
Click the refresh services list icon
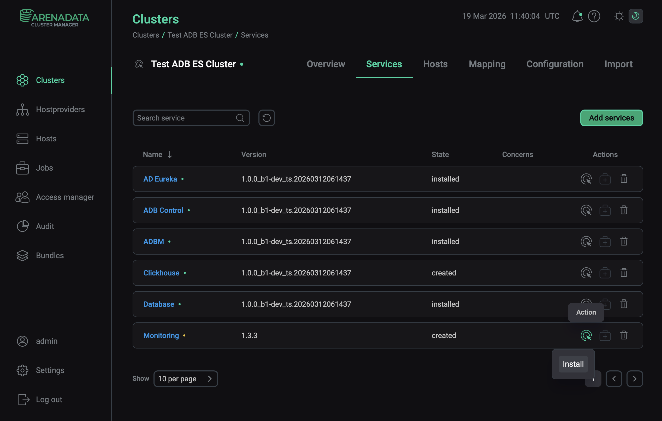(x=267, y=118)
